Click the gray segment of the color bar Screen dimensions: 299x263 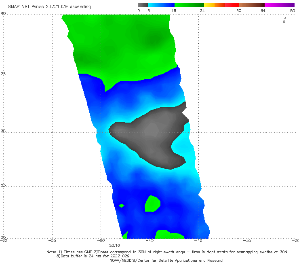click(143, 5)
